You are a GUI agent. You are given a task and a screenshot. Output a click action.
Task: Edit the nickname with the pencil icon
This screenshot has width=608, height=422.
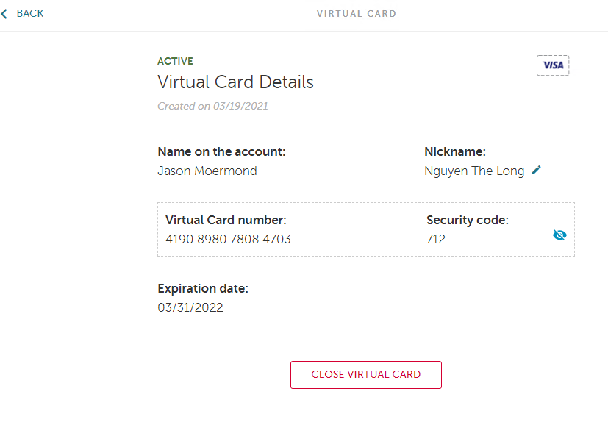537,171
